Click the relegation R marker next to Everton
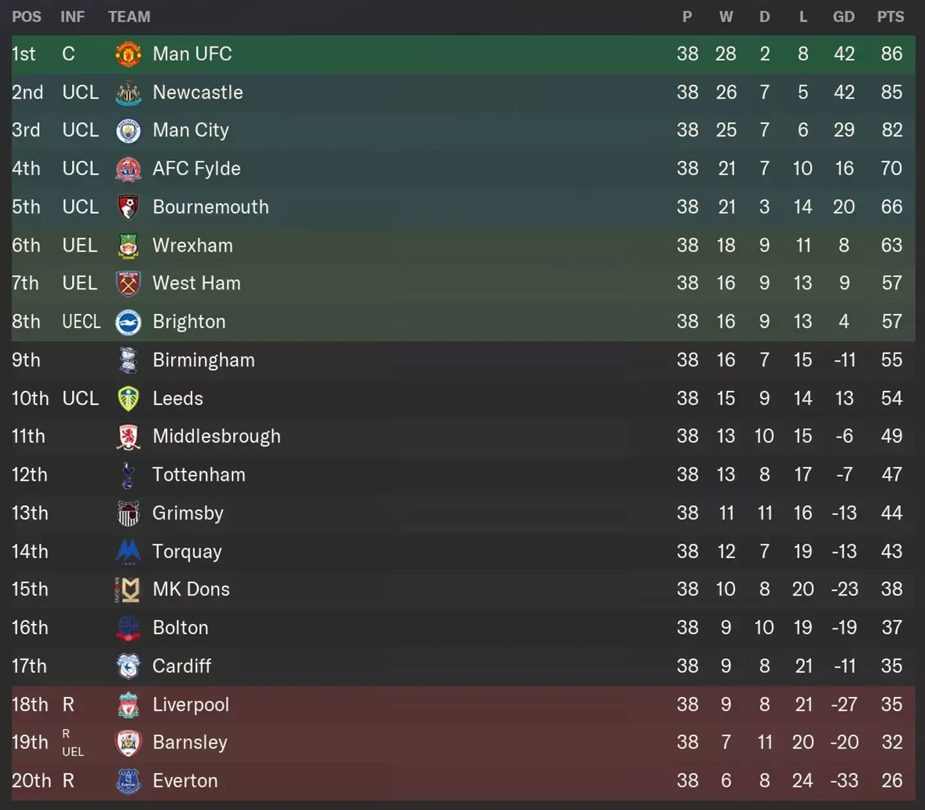 pos(68,780)
